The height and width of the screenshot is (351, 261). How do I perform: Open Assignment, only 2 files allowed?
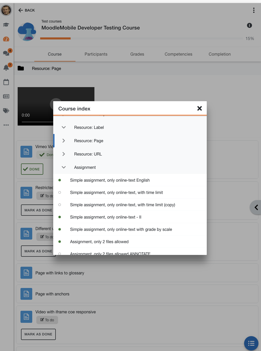pyautogui.click(x=130, y=242)
